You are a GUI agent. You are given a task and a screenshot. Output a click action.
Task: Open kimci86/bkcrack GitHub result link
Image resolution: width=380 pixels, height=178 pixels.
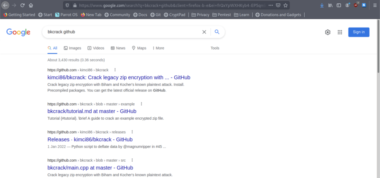pos(119,77)
